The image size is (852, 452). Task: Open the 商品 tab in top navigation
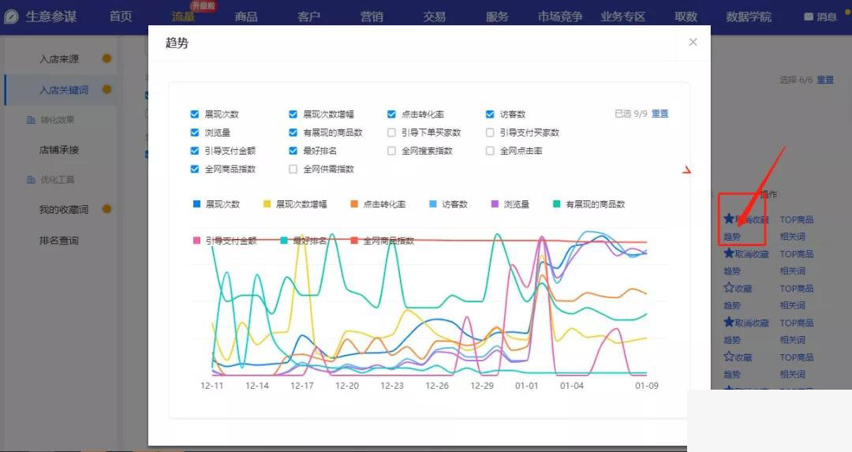246,17
